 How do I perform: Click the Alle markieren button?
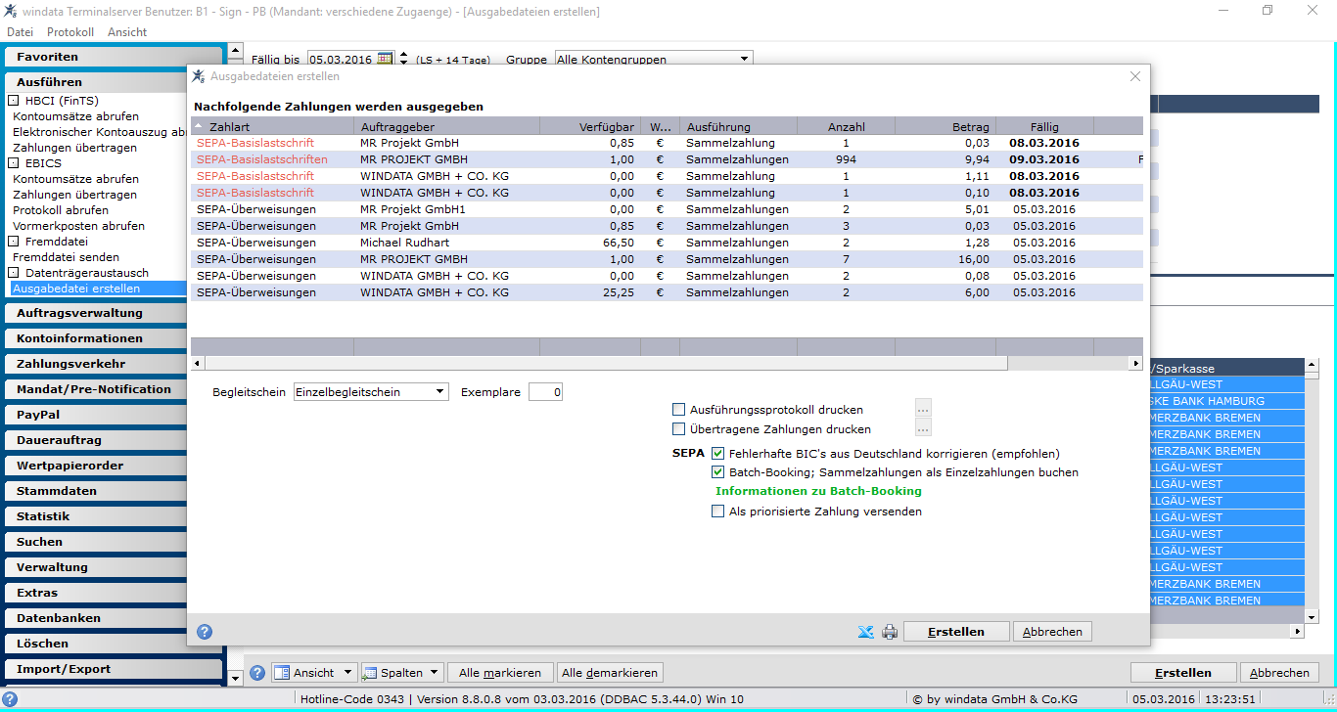(500, 673)
